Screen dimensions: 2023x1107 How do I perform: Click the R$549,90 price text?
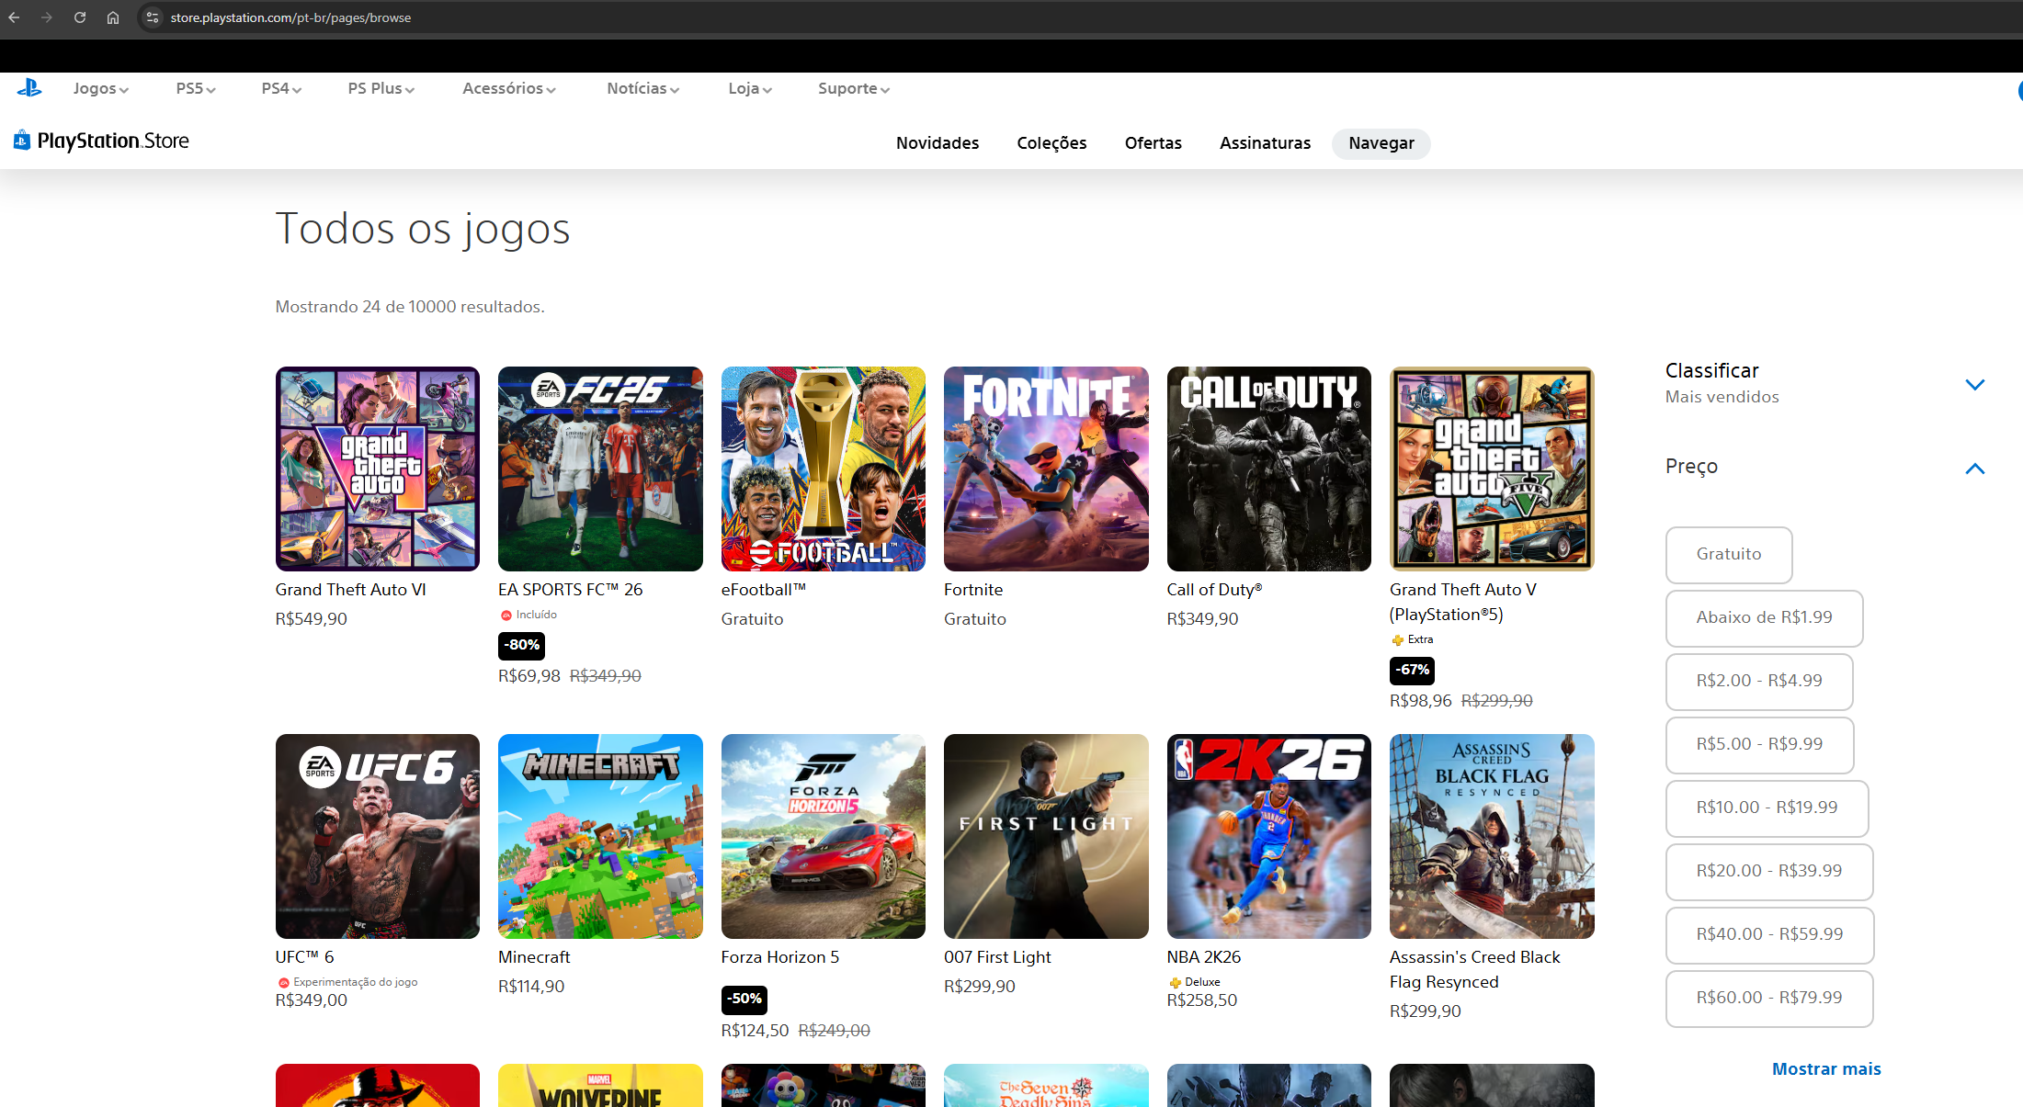(312, 619)
